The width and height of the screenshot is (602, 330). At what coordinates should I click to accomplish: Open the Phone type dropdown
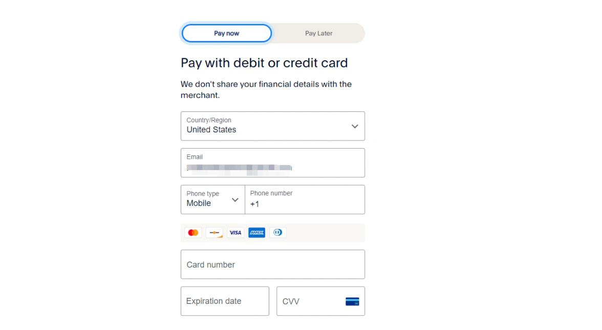(212, 199)
